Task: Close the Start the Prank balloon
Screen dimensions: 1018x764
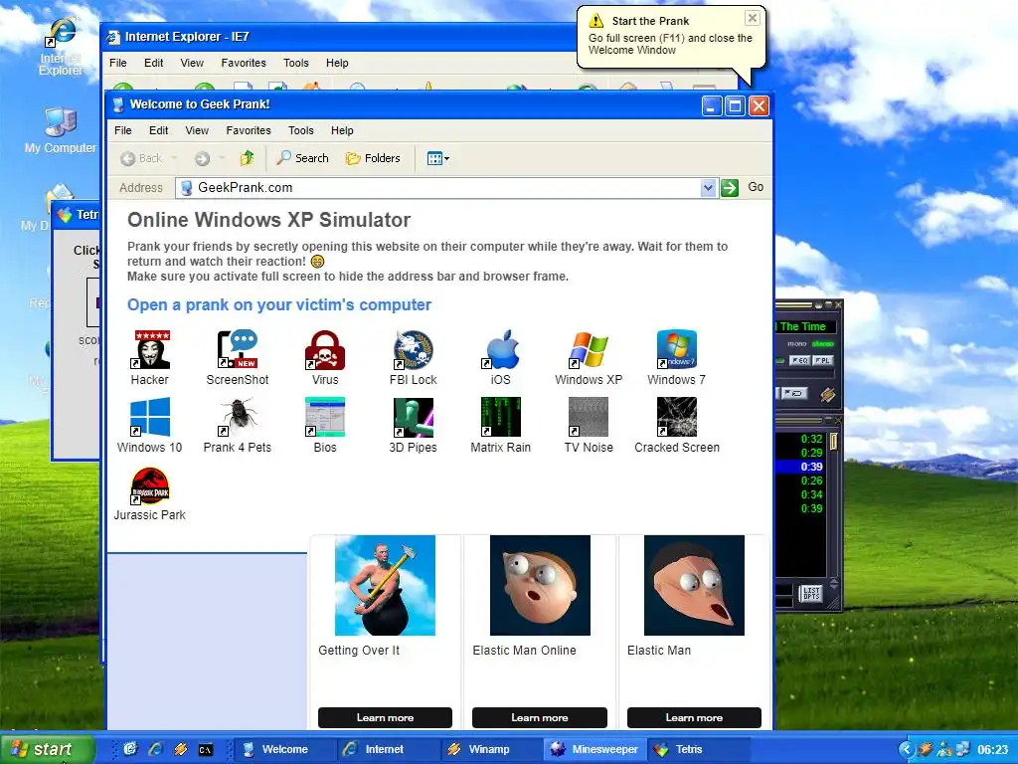Action: pyautogui.click(x=752, y=18)
